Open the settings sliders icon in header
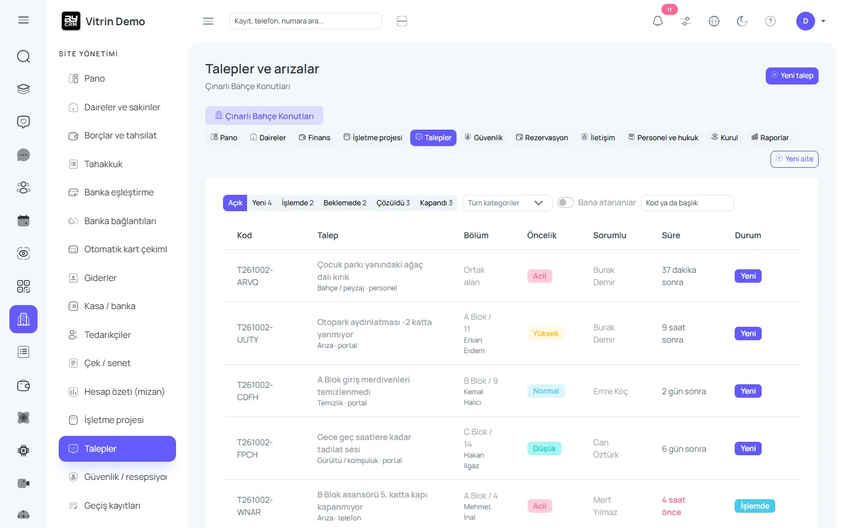This screenshot has width=845, height=528. point(686,21)
